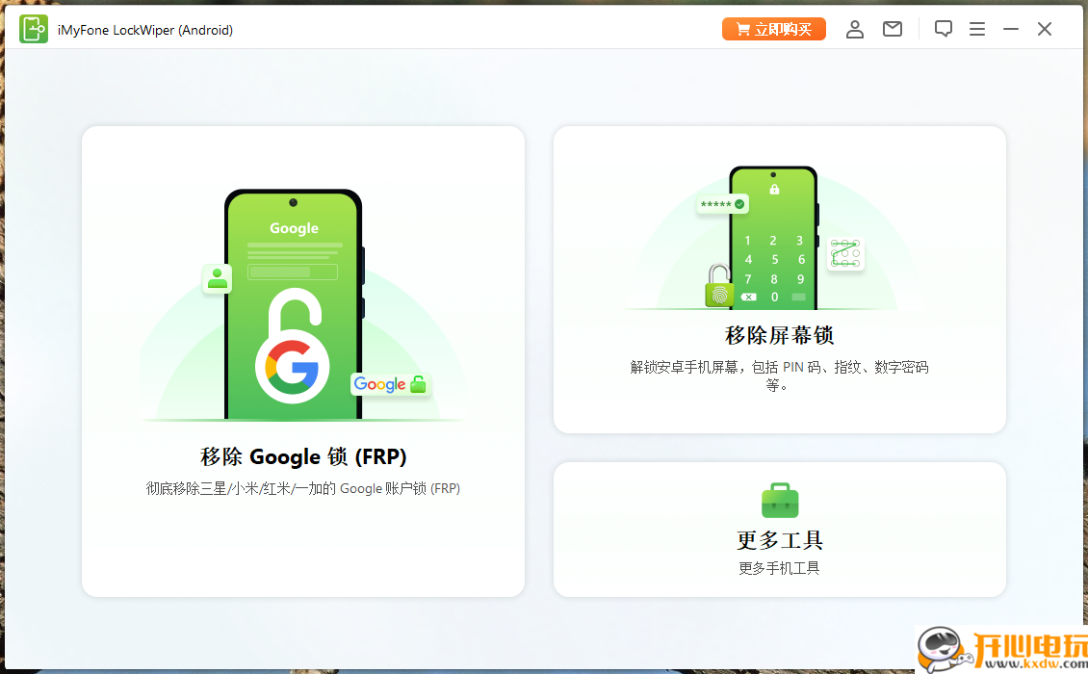Click the FRP link in the description text
The height and width of the screenshot is (674, 1088).
click(x=449, y=488)
